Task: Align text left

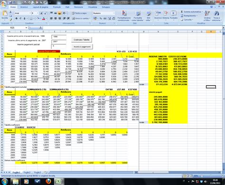Action: click(51, 19)
